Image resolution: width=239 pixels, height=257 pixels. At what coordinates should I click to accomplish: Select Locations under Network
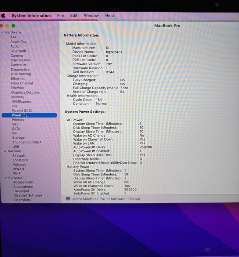coord(20,160)
